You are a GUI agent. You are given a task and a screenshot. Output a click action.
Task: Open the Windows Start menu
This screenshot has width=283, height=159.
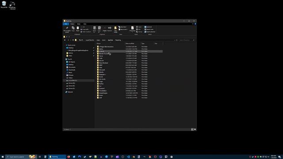3,157
